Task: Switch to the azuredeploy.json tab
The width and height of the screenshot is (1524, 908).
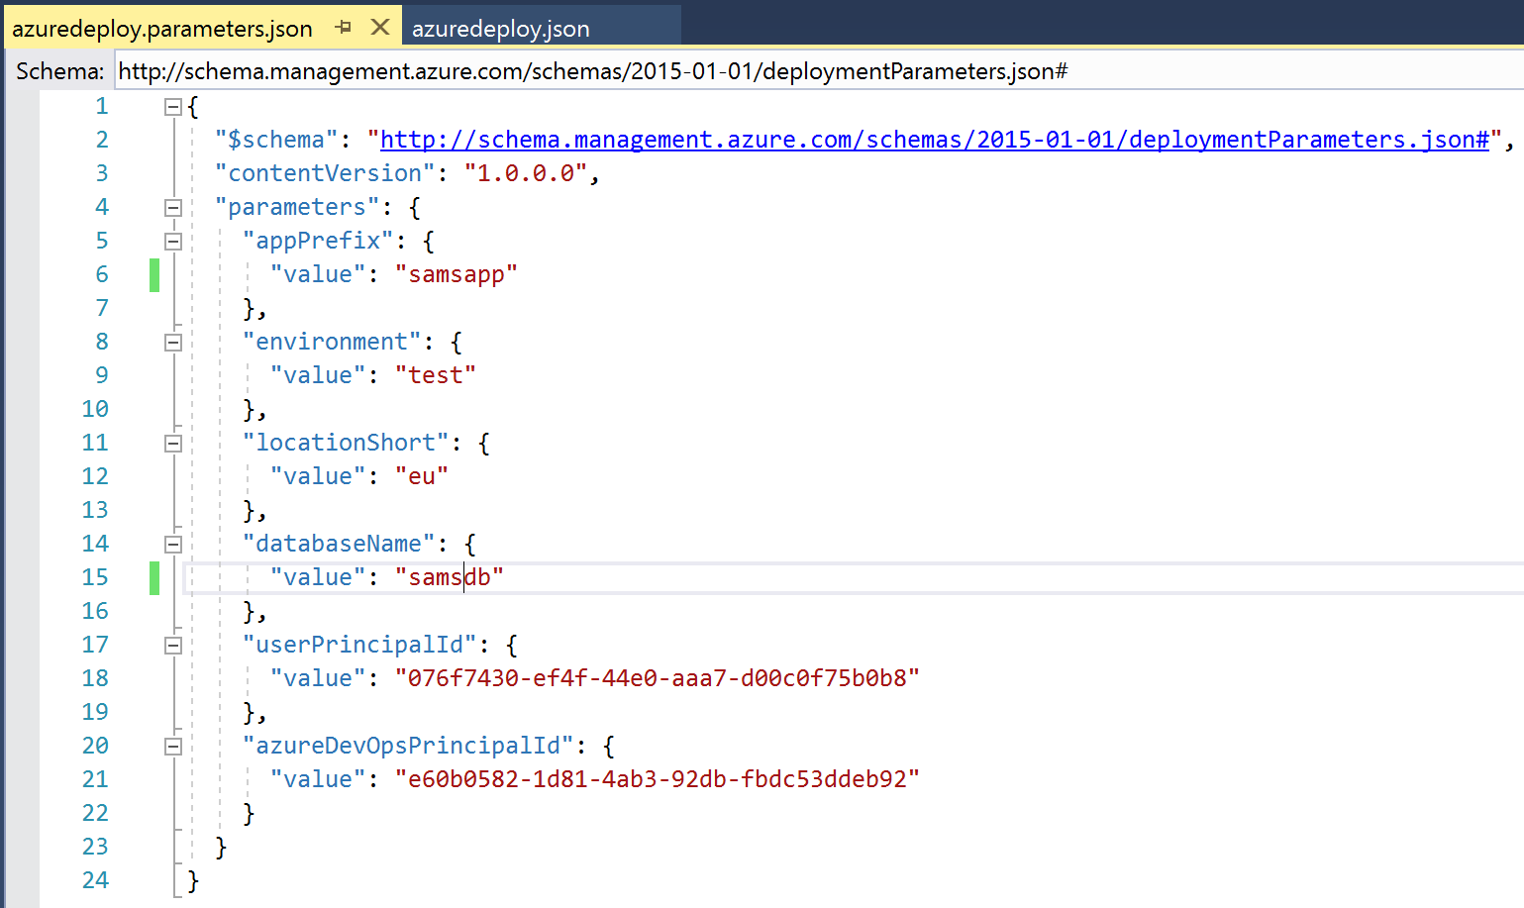Action: pos(501,29)
